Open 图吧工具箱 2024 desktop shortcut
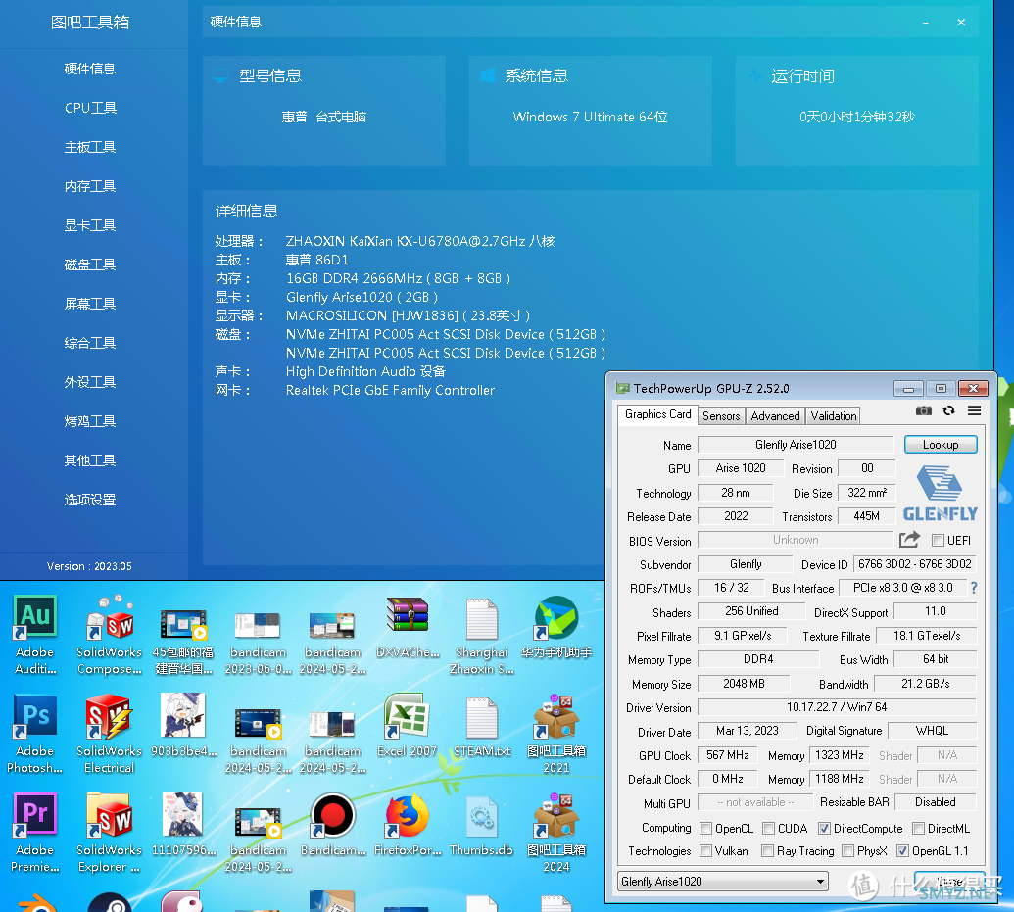 point(556,832)
